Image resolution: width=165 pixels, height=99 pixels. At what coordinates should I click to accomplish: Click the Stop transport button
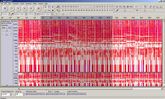[18, 9]
